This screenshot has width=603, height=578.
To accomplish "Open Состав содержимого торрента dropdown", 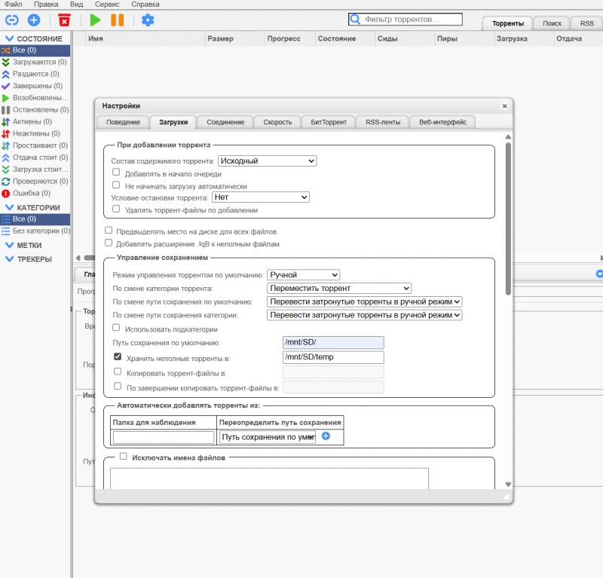I will pos(267,161).
